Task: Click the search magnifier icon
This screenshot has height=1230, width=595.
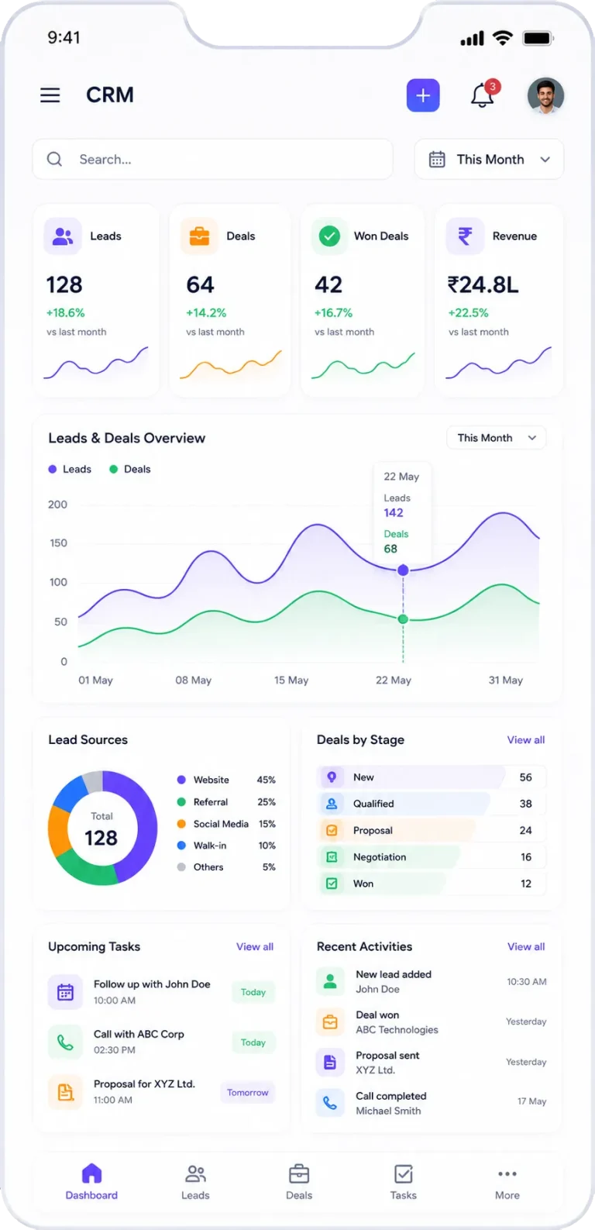Action: click(x=54, y=159)
